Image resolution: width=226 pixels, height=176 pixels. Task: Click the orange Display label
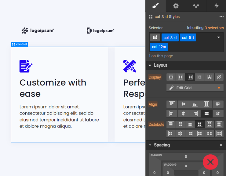[155, 77]
